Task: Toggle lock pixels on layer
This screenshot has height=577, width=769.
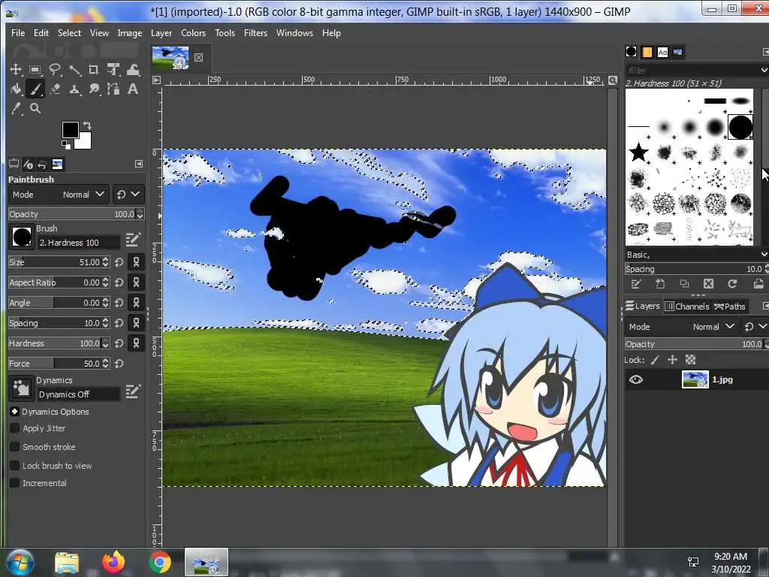Action: coord(655,360)
